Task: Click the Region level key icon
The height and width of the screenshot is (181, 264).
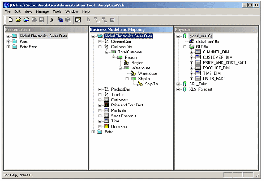Action: [127, 63]
